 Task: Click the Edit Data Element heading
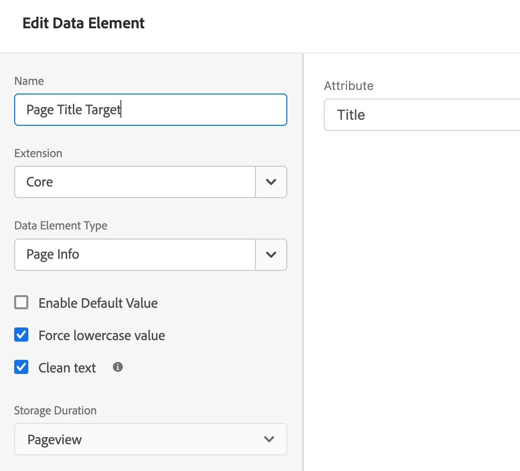(x=83, y=23)
